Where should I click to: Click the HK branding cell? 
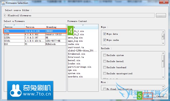[x=56, y=38]
